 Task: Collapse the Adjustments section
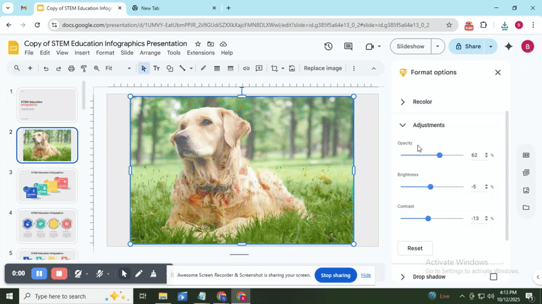(x=402, y=125)
